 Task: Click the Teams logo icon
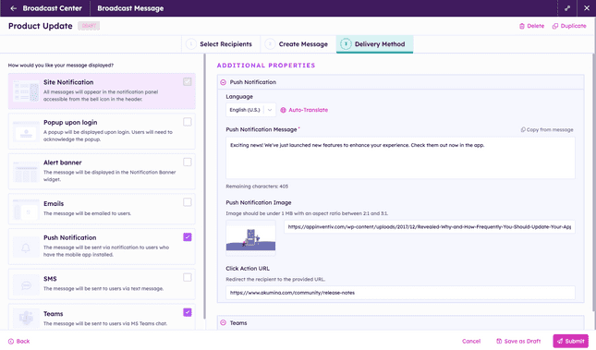[x=26, y=319]
